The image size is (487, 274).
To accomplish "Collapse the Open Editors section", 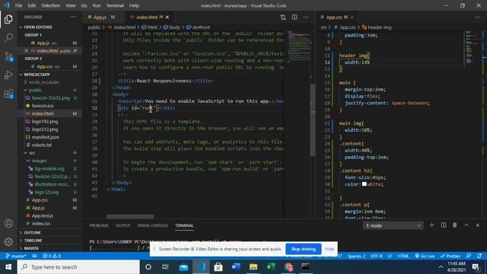I will click(38, 27).
